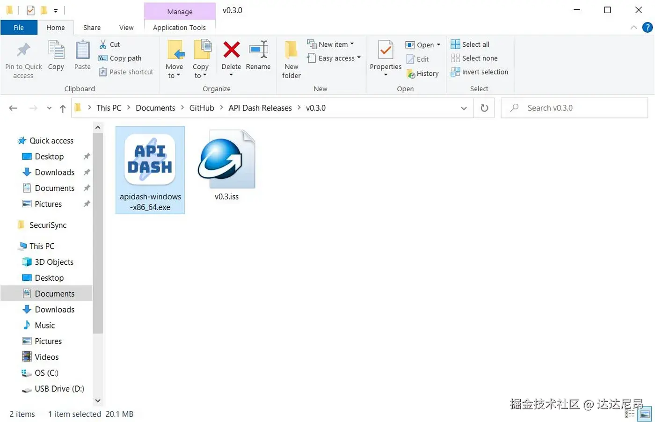Choose Select none to deselect files

click(478, 58)
